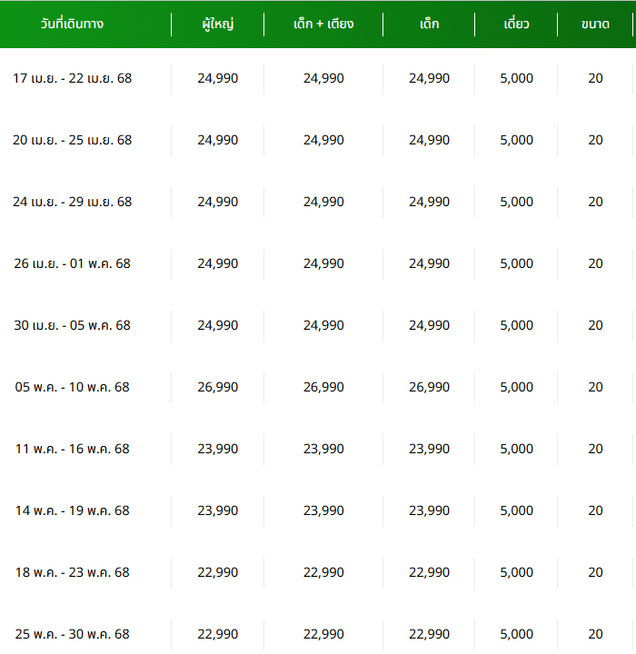Select the 14 พ.ค. - 19 พ.ค. 68 date row
This screenshot has height=654, width=636.
click(x=318, y=510)
